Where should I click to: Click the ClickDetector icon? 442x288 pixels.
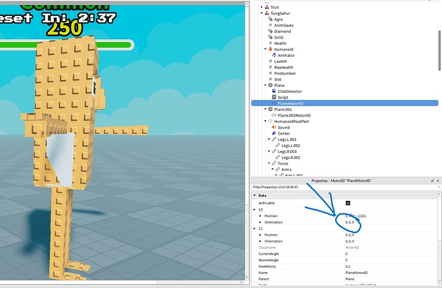point(274,92)
